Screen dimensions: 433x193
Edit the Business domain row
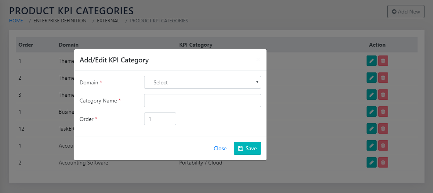pyautogui.click(x=371, y=112)
